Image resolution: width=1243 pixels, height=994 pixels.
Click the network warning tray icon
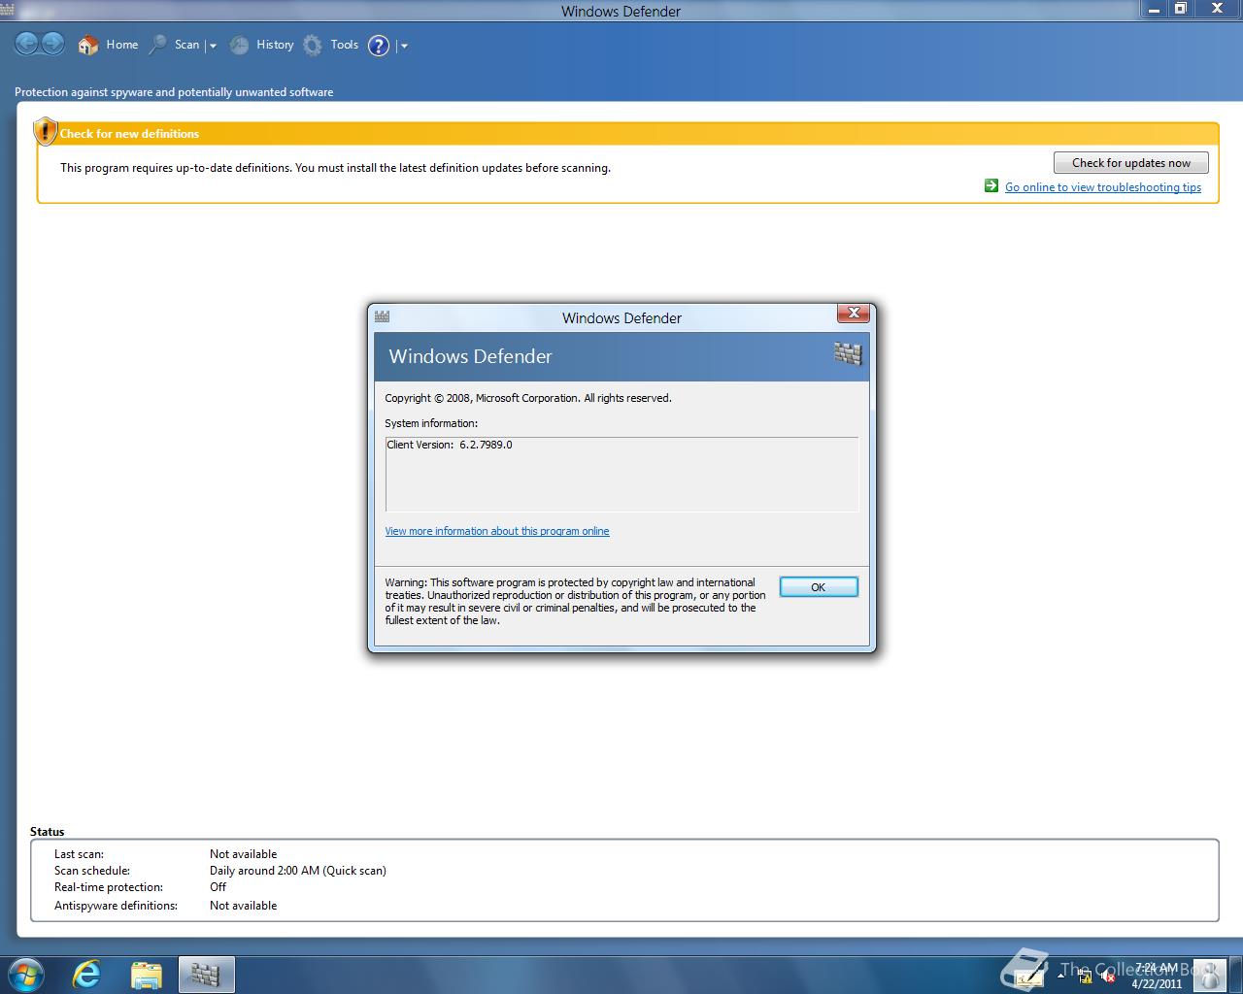pos(1085,977)
